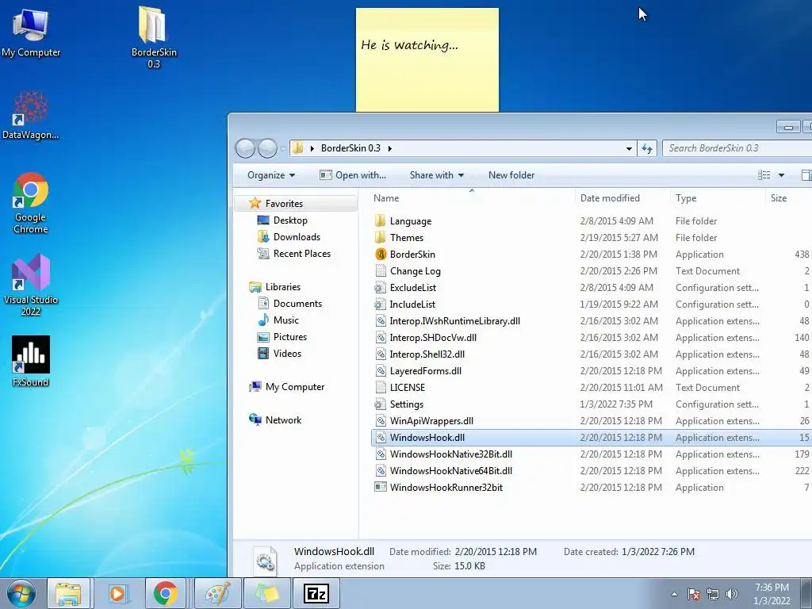Open the Share with menu

(437, 175)
